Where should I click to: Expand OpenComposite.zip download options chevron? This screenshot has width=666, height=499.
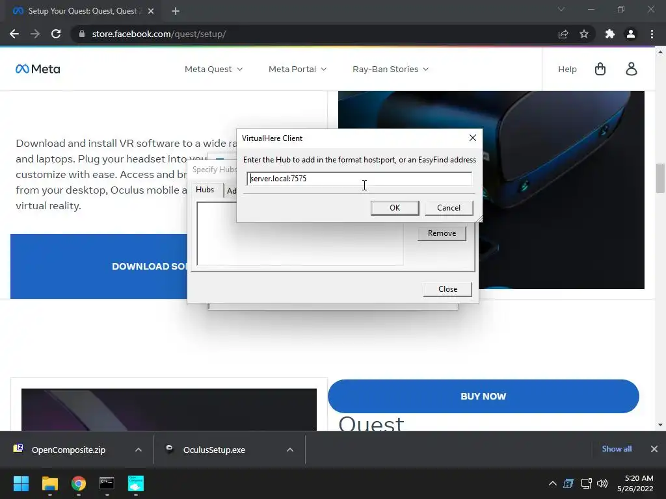tap(139, 450)
